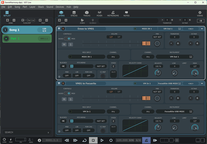Adjust volume fader of VM01 to Focusrite
This screenshot has height=144, width=207.
[x=146, y=98]
